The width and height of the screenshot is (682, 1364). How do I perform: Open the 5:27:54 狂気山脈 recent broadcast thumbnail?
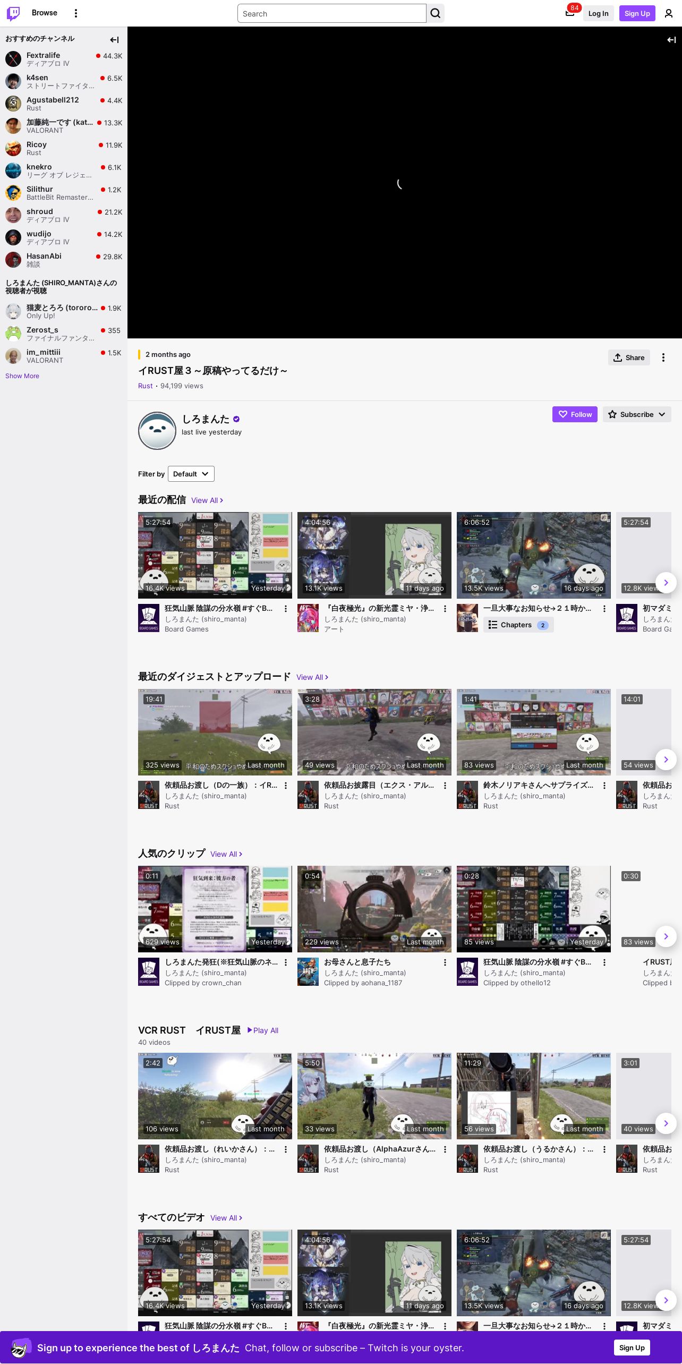tap(215, 555)
